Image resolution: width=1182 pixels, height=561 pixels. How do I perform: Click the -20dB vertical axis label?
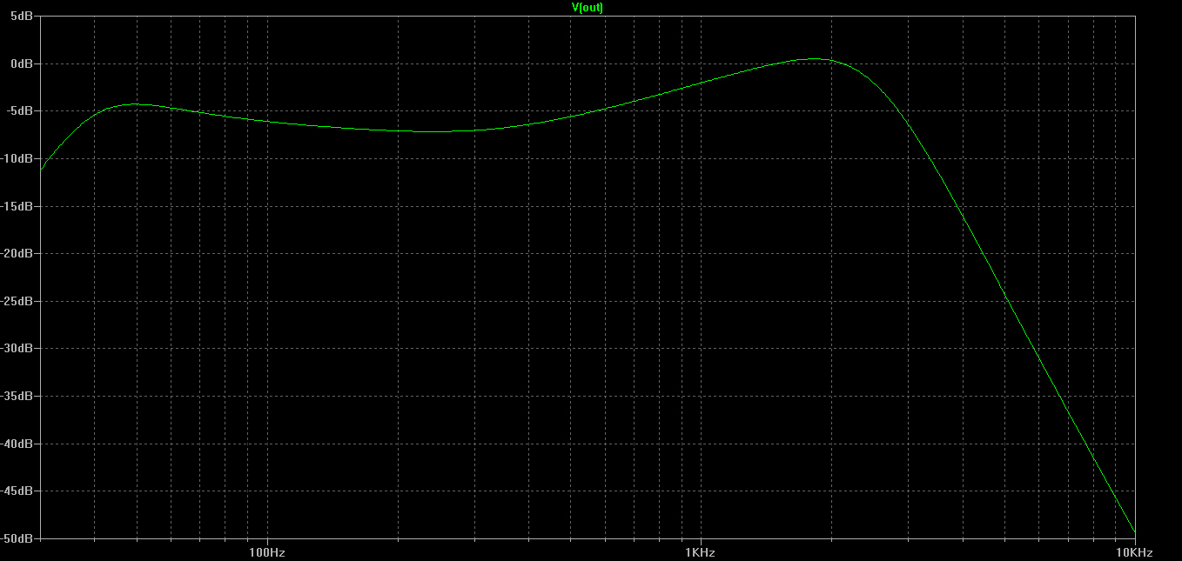coord(17,253)
